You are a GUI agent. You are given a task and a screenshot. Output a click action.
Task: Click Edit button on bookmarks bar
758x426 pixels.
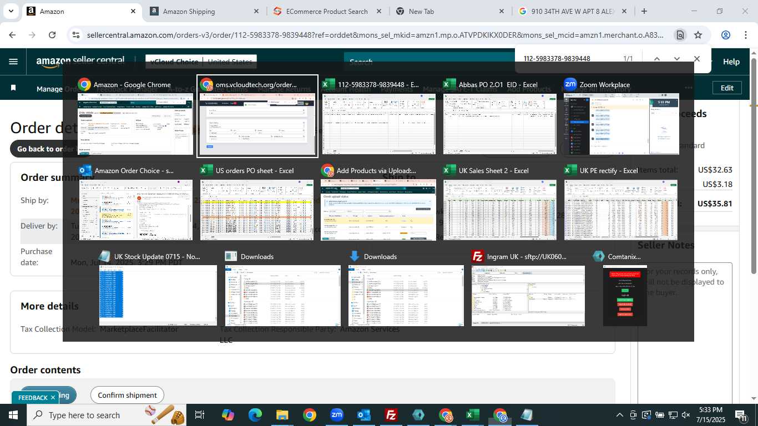click(727, 88)
